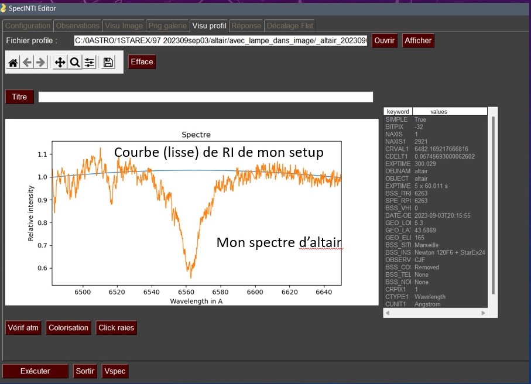Image resolution: width=531 pixels, height=384 pixels.
Task: Open the Observations tab
Action: (78, 26)
